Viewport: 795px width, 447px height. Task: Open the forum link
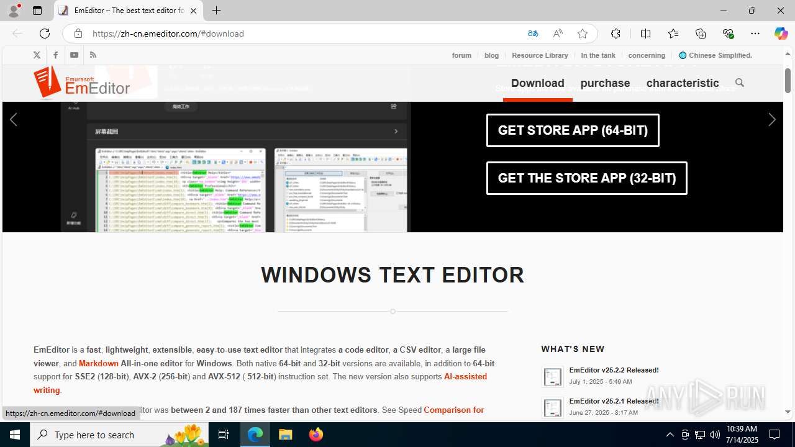(461, 55)
